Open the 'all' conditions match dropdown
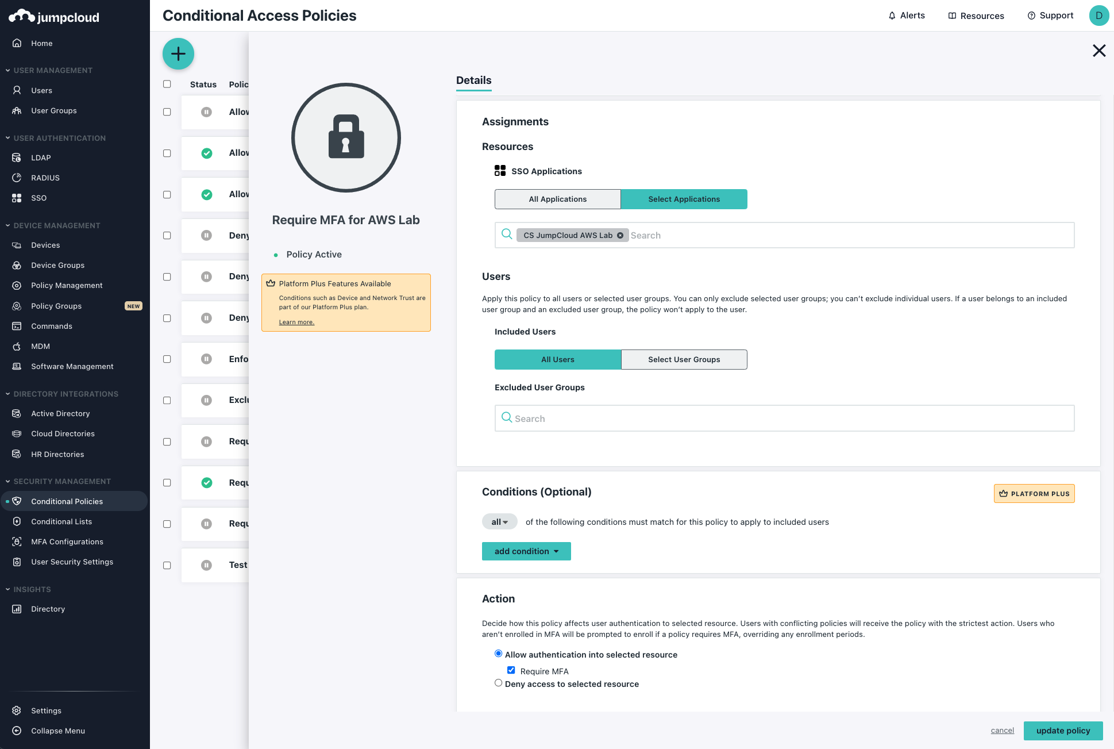The height and width of the screenshot is (749, 1114). [x=499, y=522]
